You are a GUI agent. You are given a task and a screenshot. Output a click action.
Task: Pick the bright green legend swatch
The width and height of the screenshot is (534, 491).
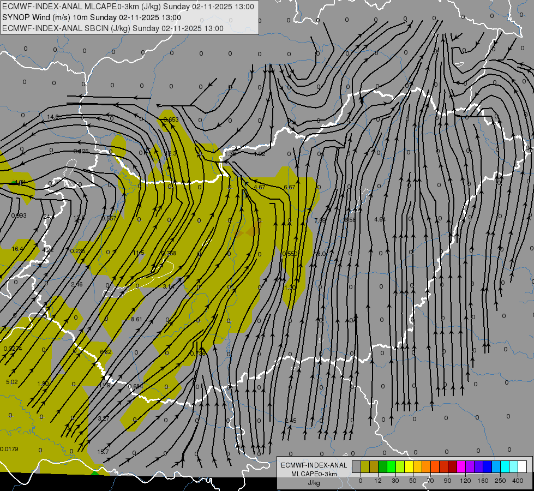tap(391, 467)
